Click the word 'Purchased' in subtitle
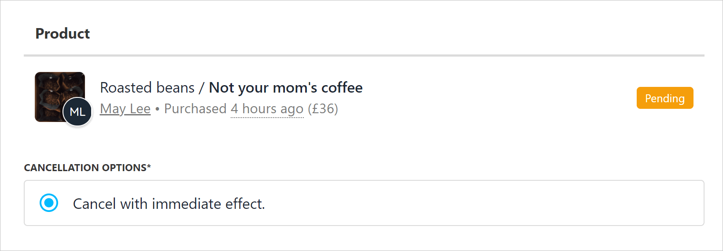This screenshot has height=251, width=723. pyautogui.click(x=195, y=109)
